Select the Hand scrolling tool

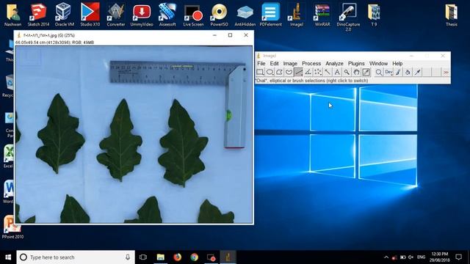[356, 72]
